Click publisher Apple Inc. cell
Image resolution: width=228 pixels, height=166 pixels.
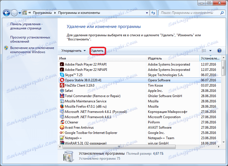155,91
